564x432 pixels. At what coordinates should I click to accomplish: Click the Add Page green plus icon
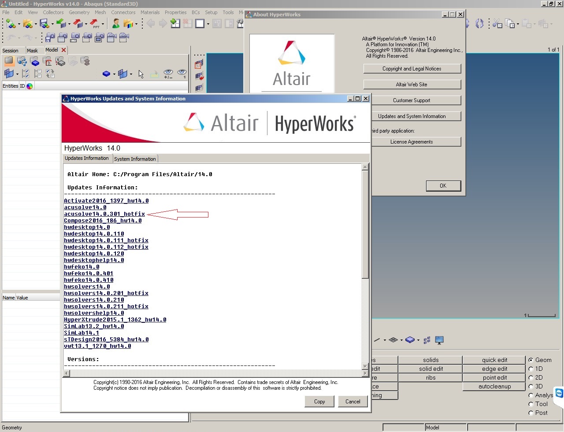tap(175, 23)
